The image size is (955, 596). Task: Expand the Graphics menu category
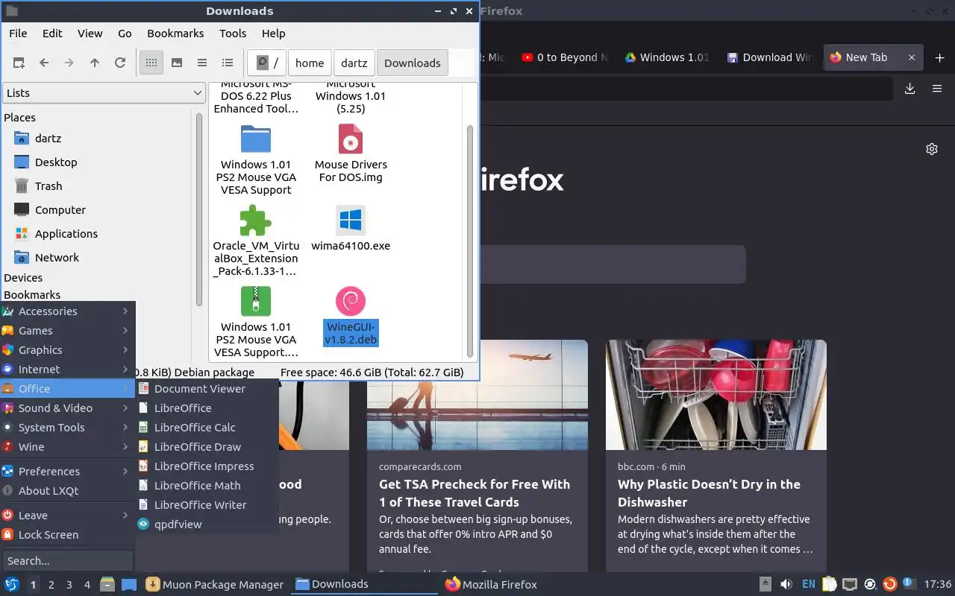click(x=67, y=350)
